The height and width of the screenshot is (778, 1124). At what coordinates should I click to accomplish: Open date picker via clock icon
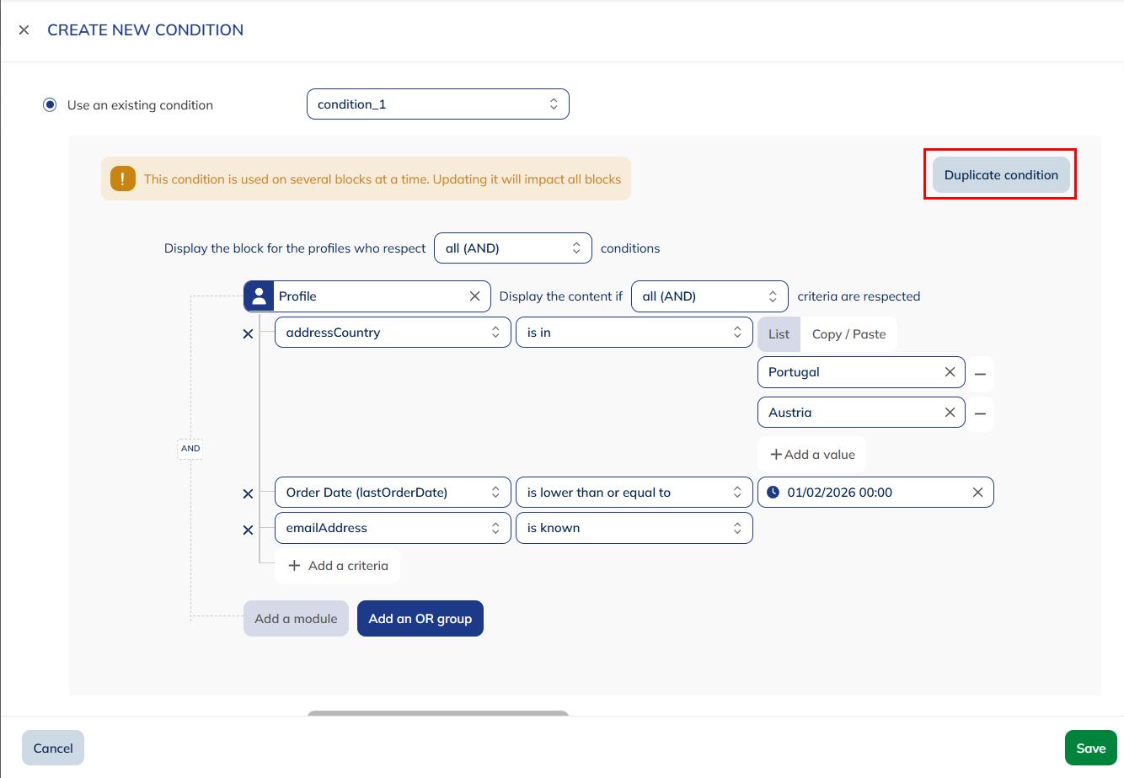click(773, 493)
